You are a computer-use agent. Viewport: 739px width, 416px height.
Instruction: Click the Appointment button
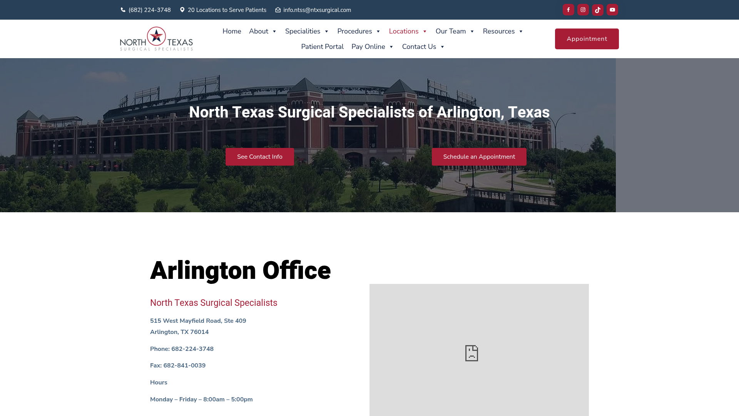pyautogui.click(x=587, y=39)
